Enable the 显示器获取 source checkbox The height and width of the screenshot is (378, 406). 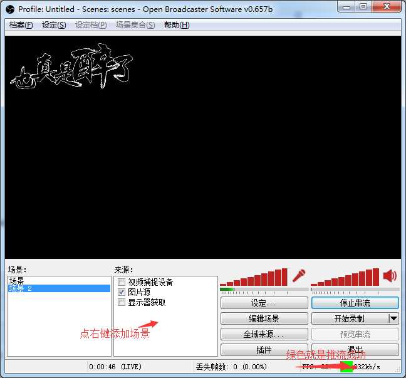[x=122, y=302]
